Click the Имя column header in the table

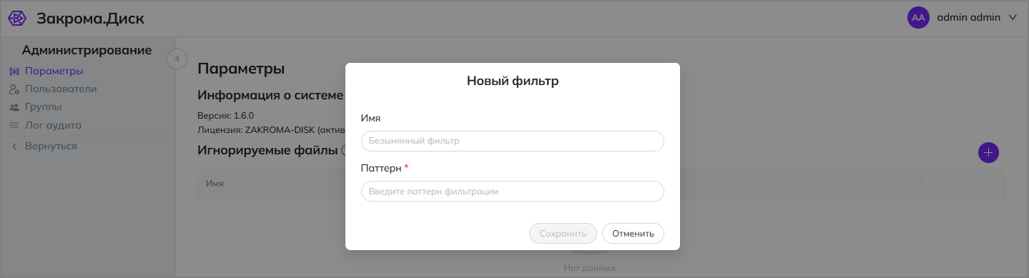tap(215, 184)
